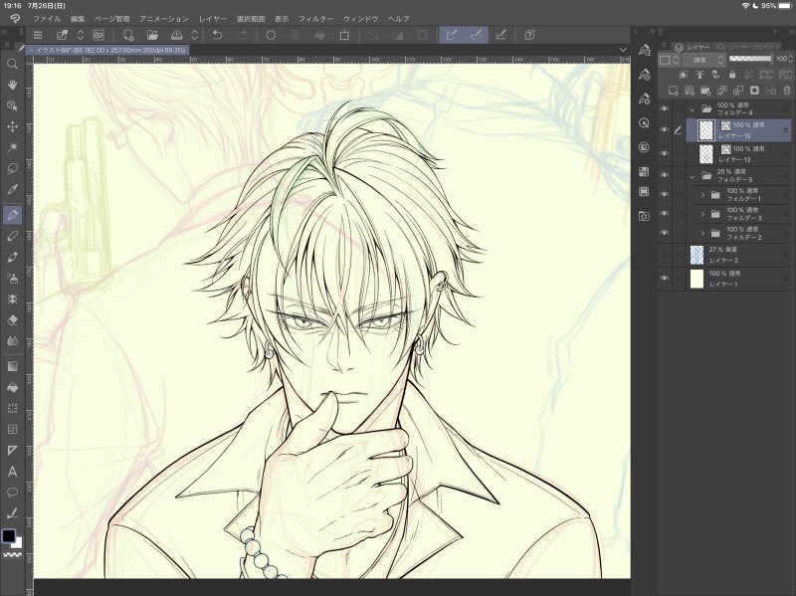Open レイヤー menu
This screenshot has height=596, width=796.
coord(213,19)
